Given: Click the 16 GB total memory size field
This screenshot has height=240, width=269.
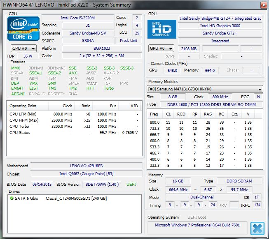Looking at the screenshot, I should pyautogui.click(x=178, y=181).
